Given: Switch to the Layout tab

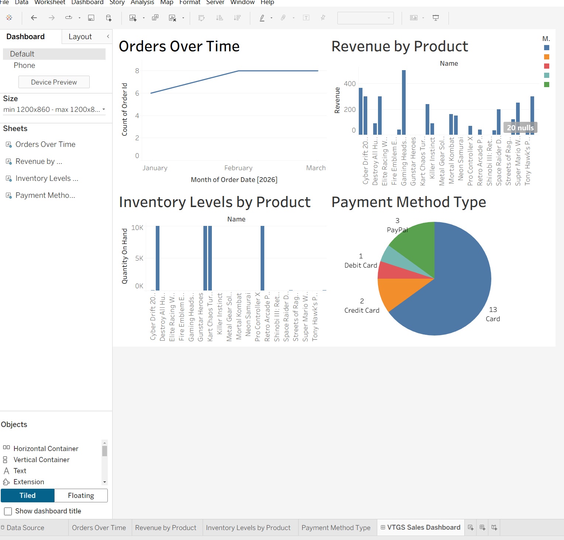Looking at the screenshot, I should click(80, 36).
